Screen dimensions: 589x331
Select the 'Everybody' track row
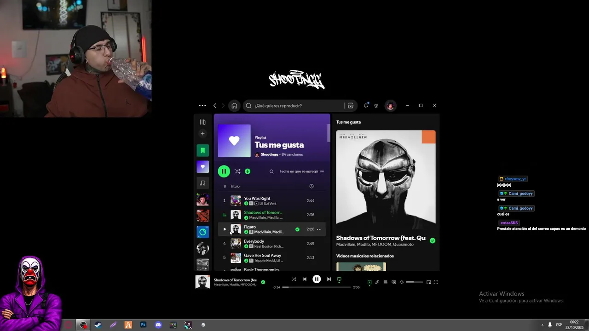pyautogui.click(x=271, y=243)
